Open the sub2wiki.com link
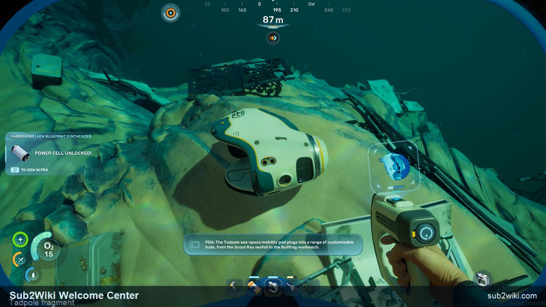The image size is (546, 307). tap(512, 295)
